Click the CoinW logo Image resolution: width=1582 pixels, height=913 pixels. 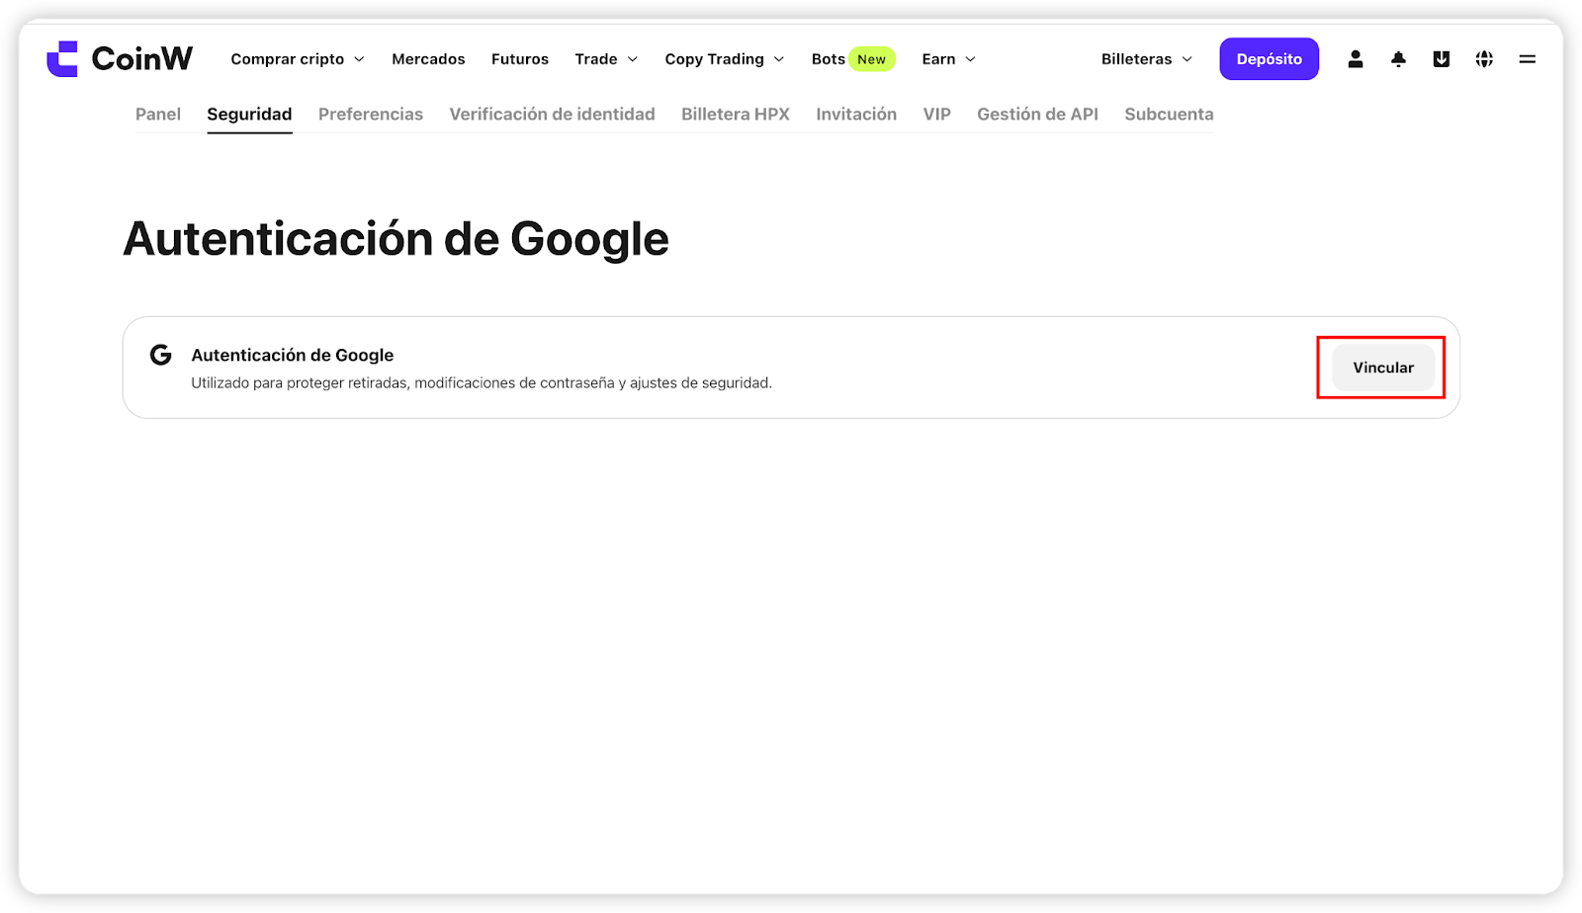pos(120,59)
